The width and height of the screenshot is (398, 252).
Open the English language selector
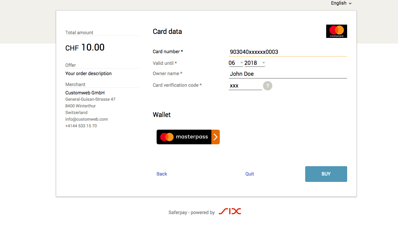pos(341,3)
